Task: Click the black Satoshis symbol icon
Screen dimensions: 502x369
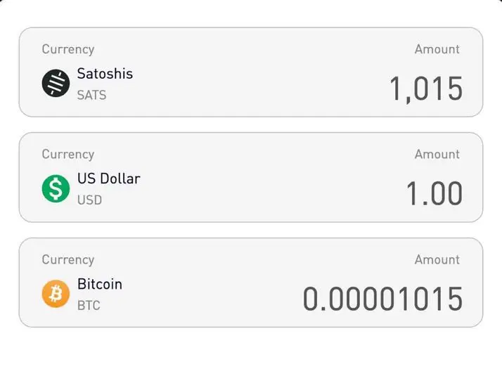Action: tap(56, 83)
